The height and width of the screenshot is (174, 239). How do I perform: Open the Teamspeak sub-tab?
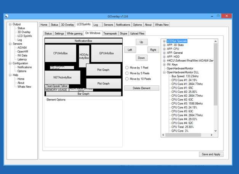110,34
